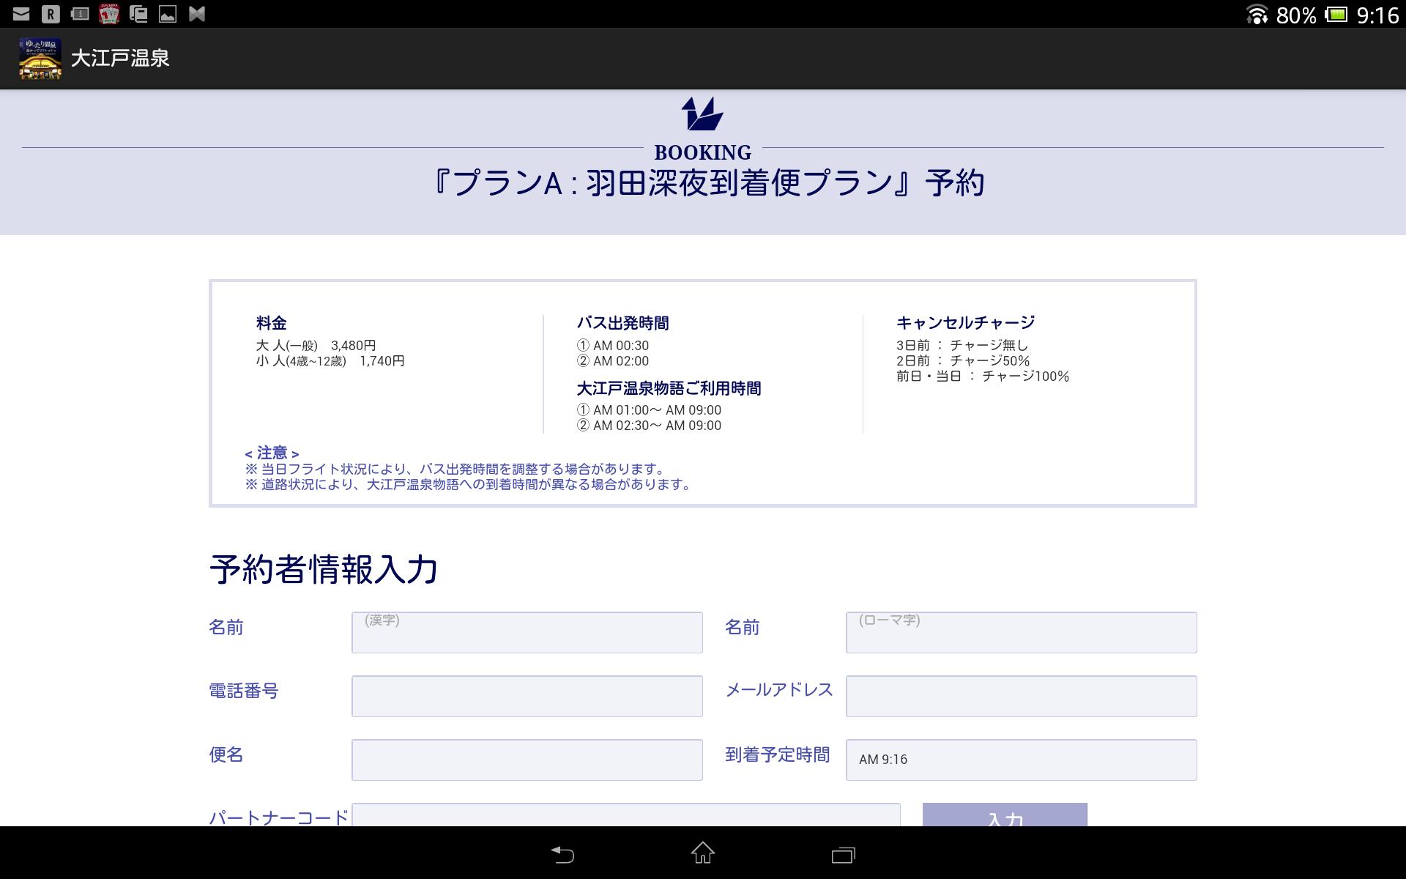Open the 到着予定時間 field showing AM 9:16
This screenshot has width=1406, height=879.
pyautogui.click(x=1022, y=760)
